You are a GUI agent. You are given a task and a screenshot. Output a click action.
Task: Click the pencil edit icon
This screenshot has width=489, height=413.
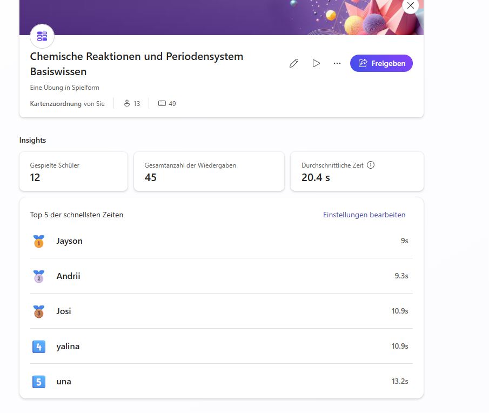(x=294, y=63)
